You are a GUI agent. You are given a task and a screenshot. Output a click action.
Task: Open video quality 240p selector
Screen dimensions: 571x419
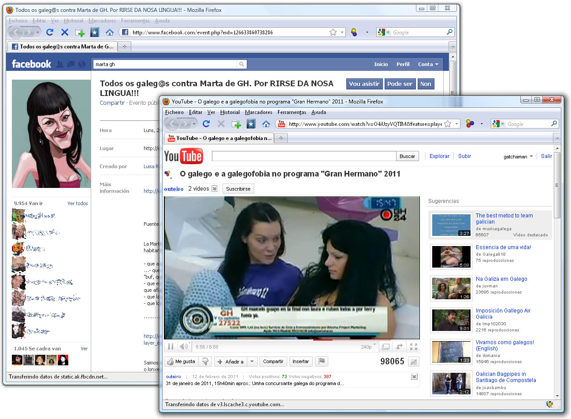tap(369, 347)
